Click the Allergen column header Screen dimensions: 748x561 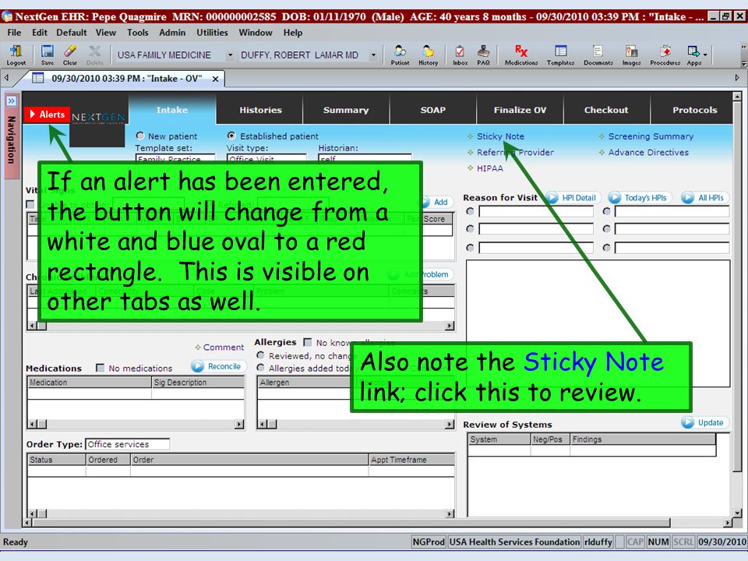coord(305,382)
